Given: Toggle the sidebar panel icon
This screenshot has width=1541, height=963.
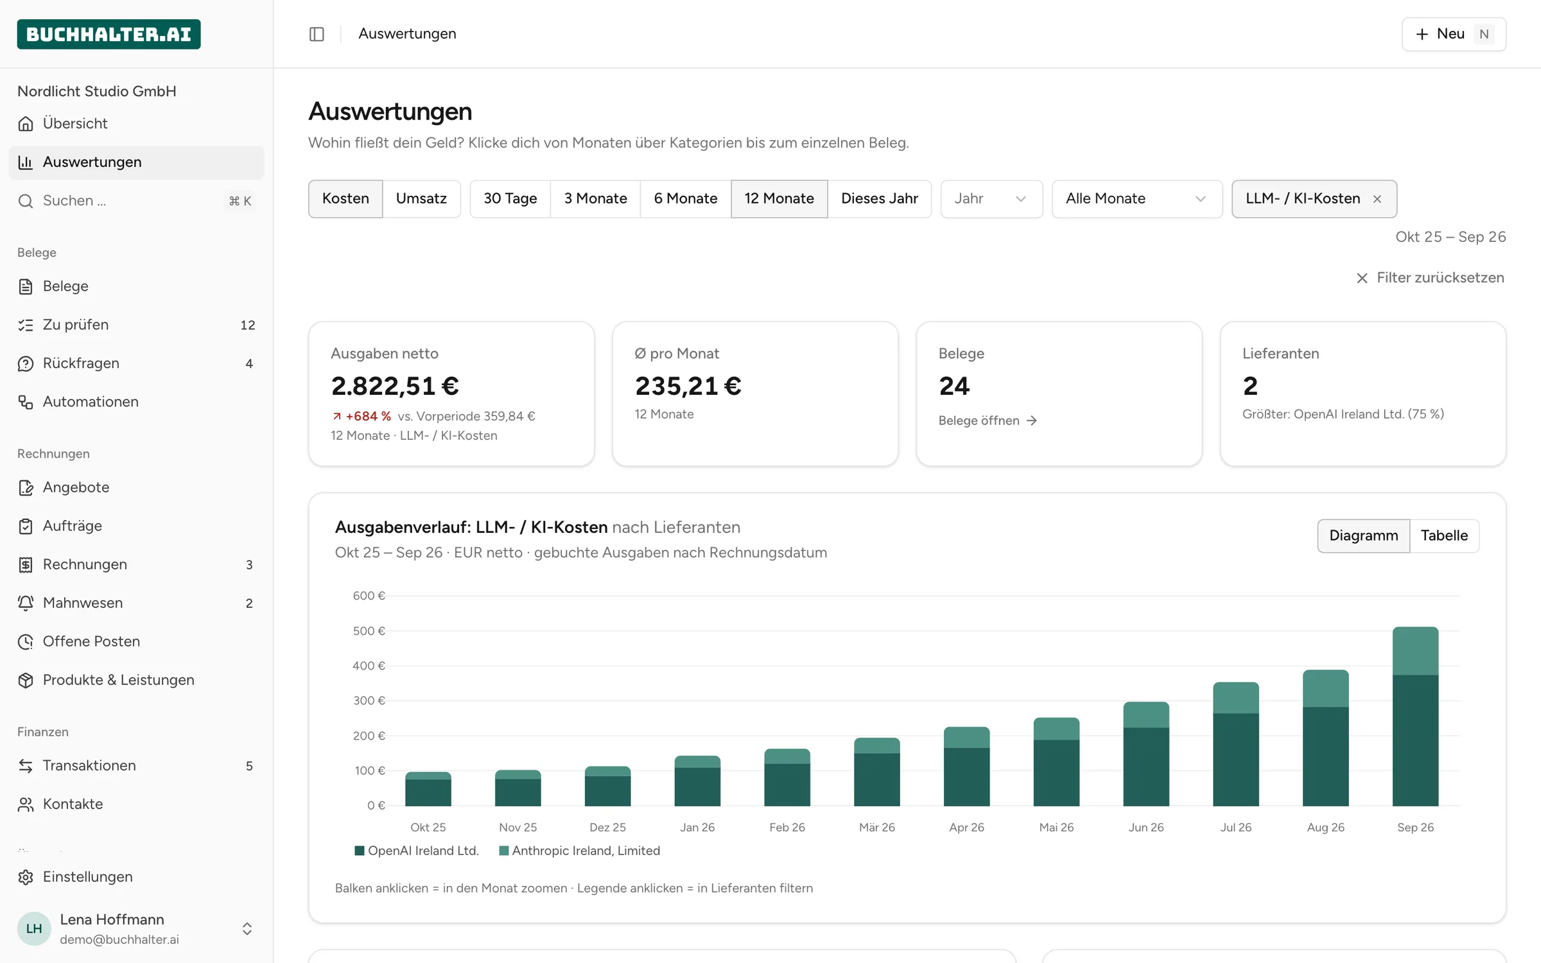Looking at the screenshot, I should point(317,34).
